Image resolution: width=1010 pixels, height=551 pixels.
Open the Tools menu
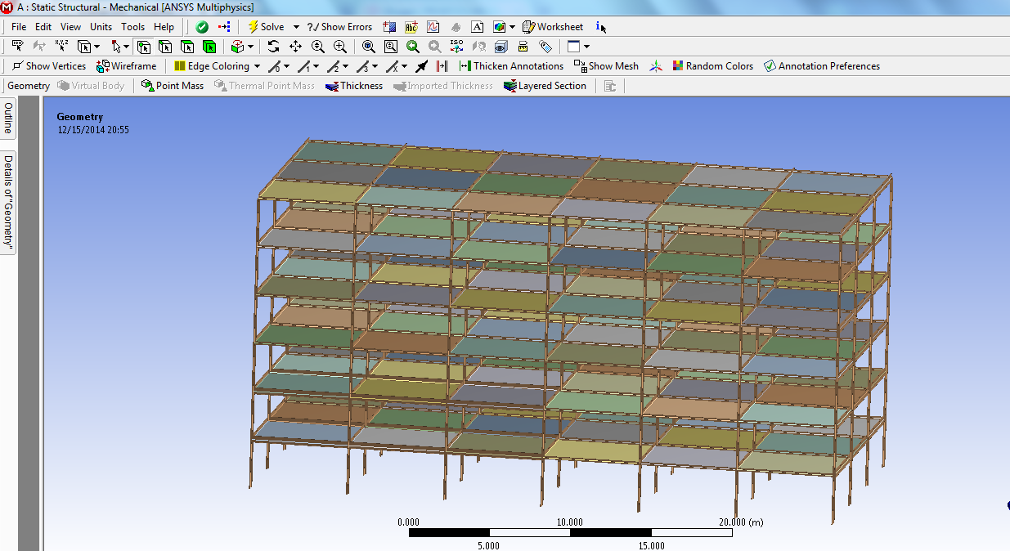(132, 26)
